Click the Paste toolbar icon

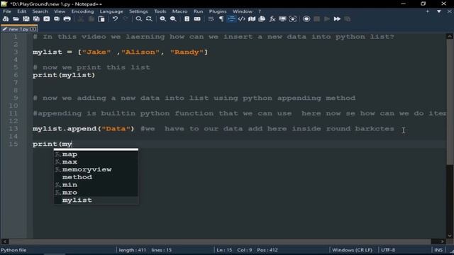coord(101,19)
